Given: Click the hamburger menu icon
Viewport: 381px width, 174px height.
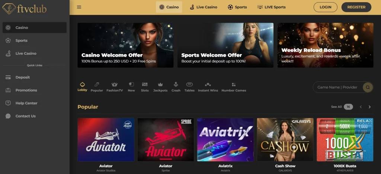Looking at the screenshot, I should (x=79, y=7).
